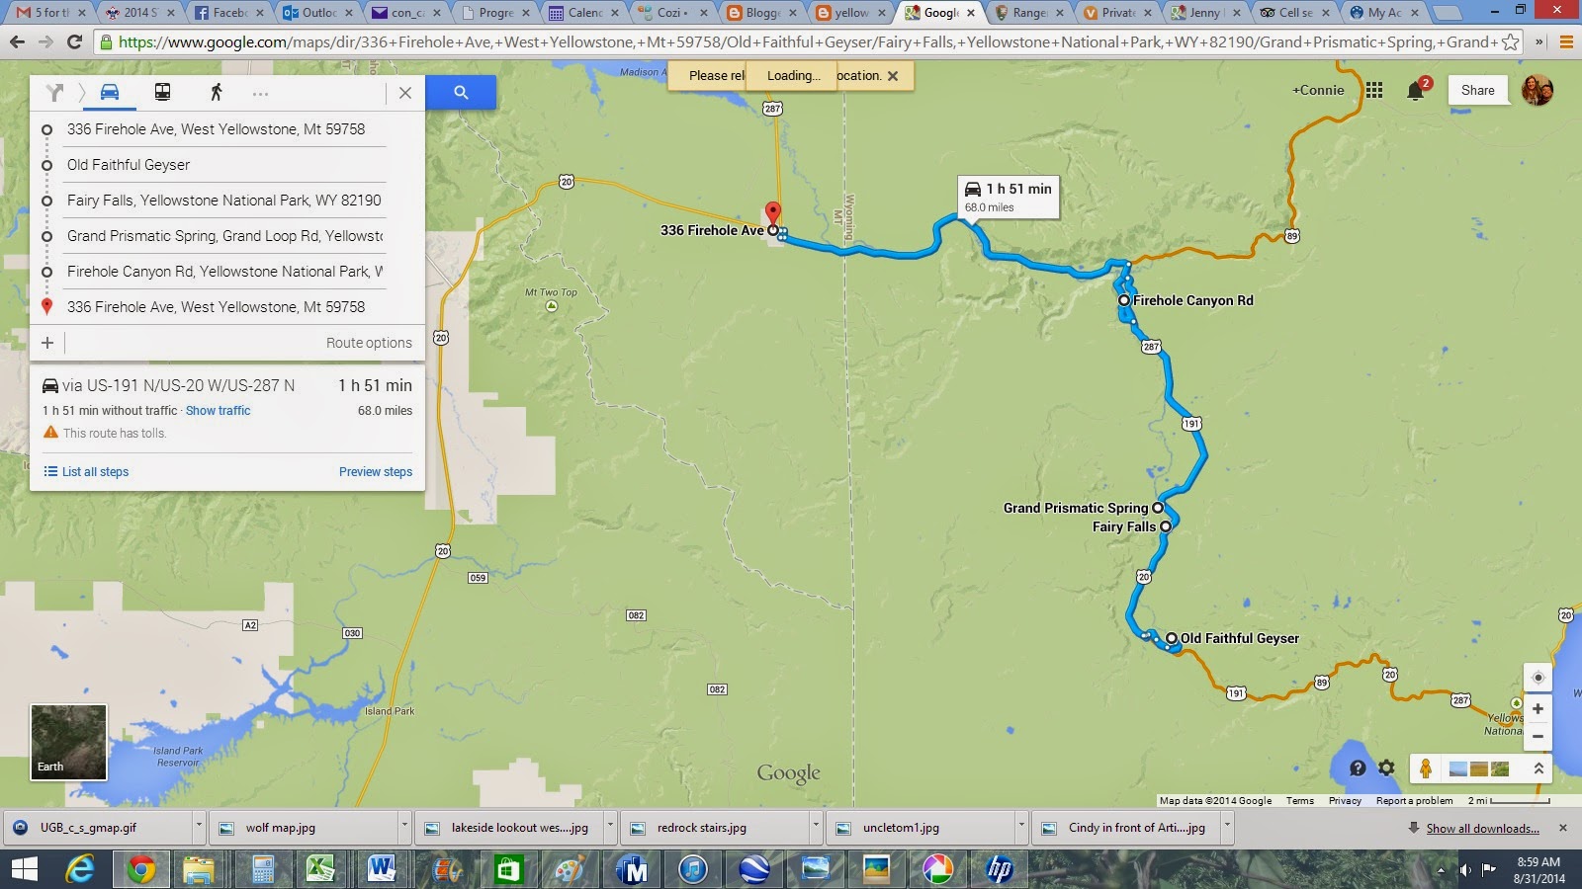The width and height of the screenshot is (1582, 889).
Task: Edit the Grand Prismatic Spring waypoint field
Action: click(225, 236)
